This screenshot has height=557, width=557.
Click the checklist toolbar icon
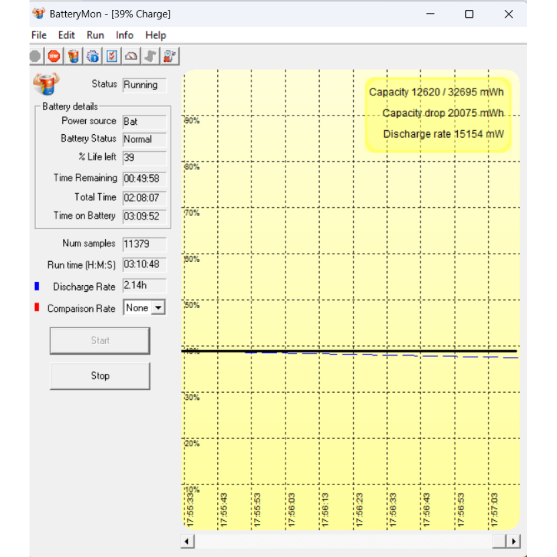click(x=112, y=56)
